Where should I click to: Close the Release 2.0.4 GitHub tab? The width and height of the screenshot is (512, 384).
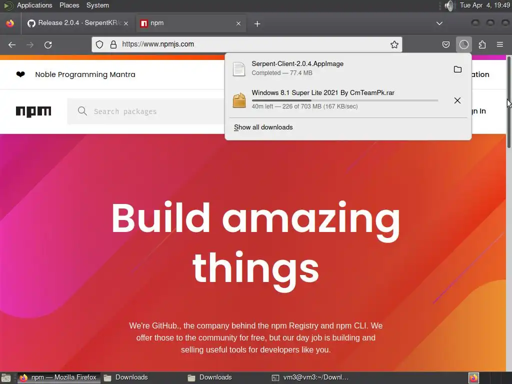(x=126, y=23)
